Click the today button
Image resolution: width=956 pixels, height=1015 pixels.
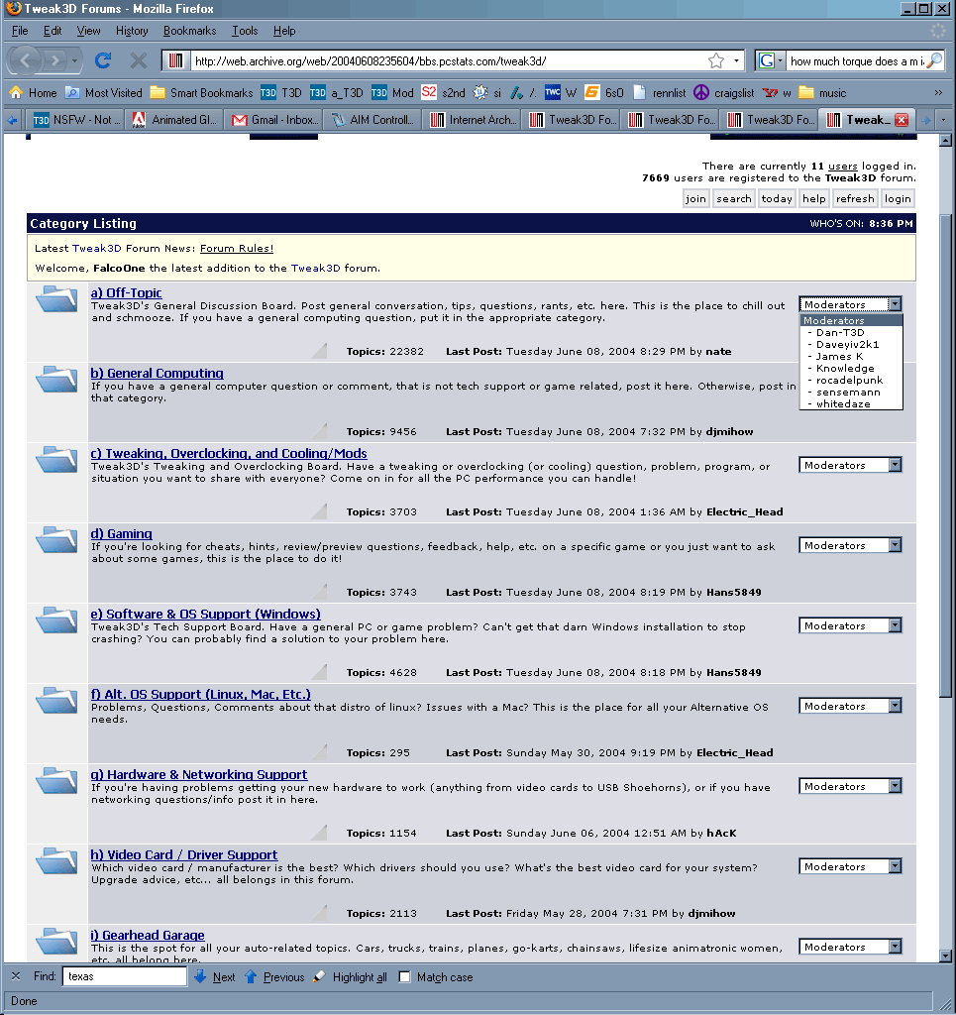coord(777,198)
